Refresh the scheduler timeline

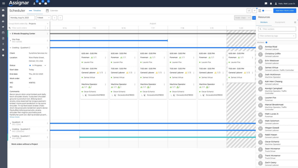pos(249,10)
